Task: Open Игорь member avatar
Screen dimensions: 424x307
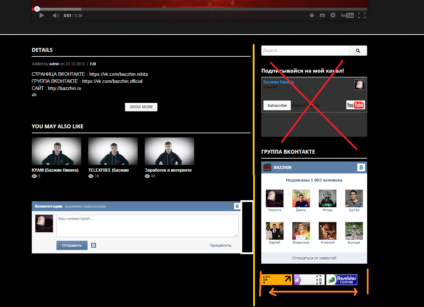Action: (328, 198)
